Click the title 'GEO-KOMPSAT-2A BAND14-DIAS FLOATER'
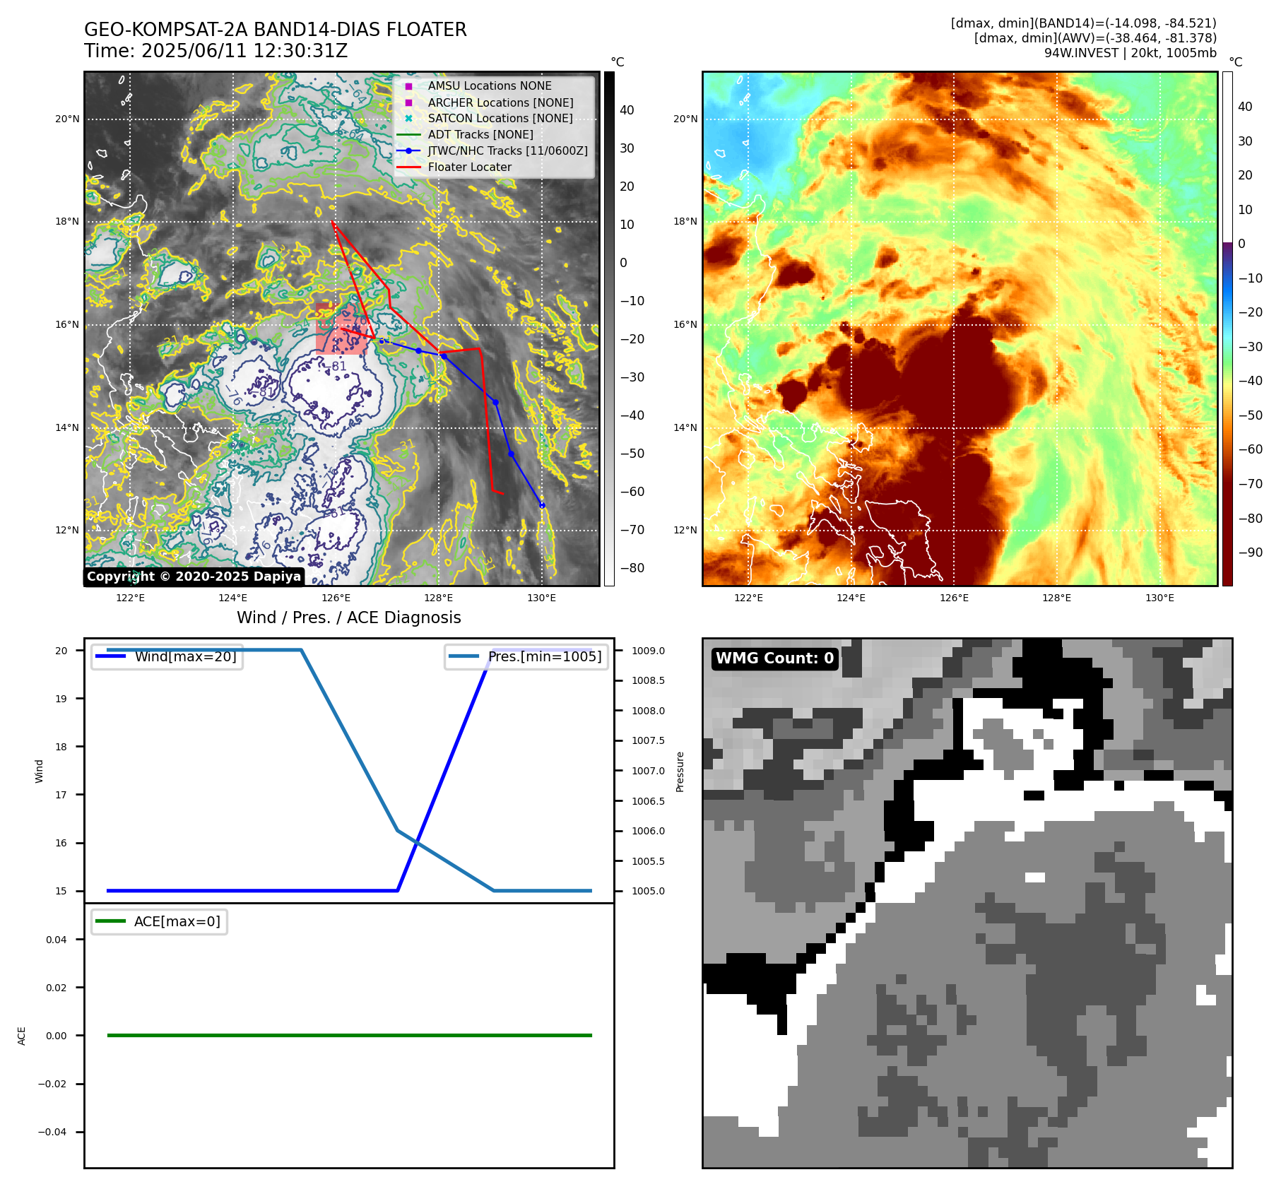 pyautogui.click(x=276, y=30)
